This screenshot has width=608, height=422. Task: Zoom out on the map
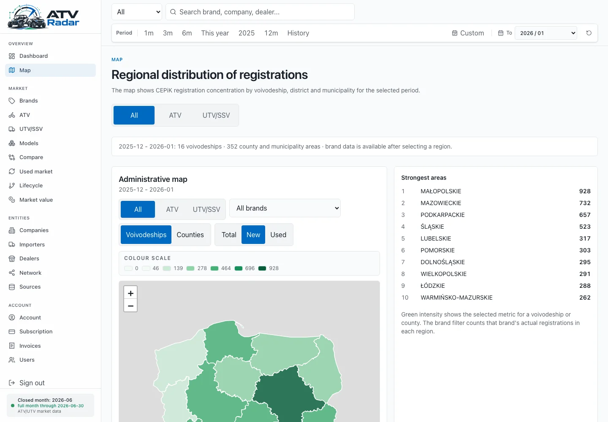click(x=130, y=306)
